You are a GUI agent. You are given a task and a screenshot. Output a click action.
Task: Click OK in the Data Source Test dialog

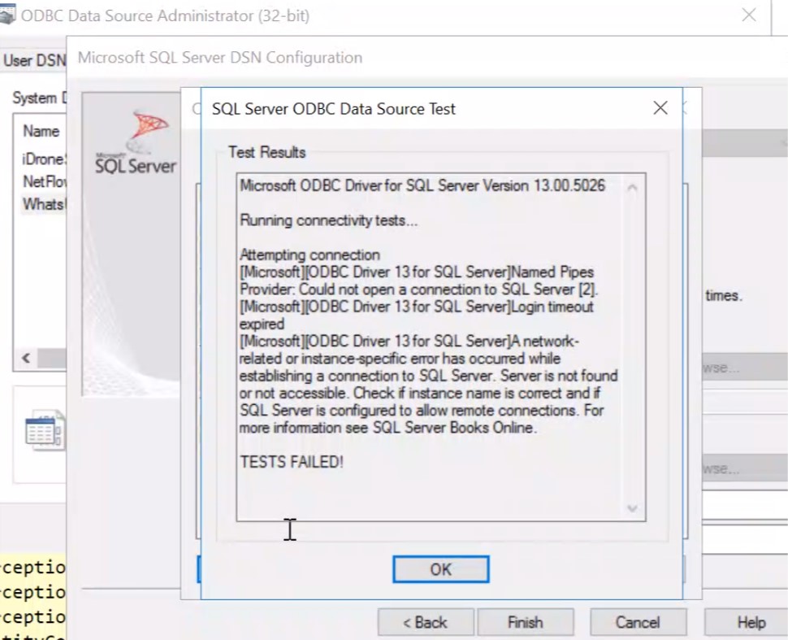pyautogui.click(x=441, y=569)
